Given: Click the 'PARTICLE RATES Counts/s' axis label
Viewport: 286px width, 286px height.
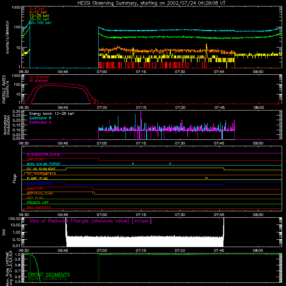Looking at the screenshot, I should pos(5,89).
